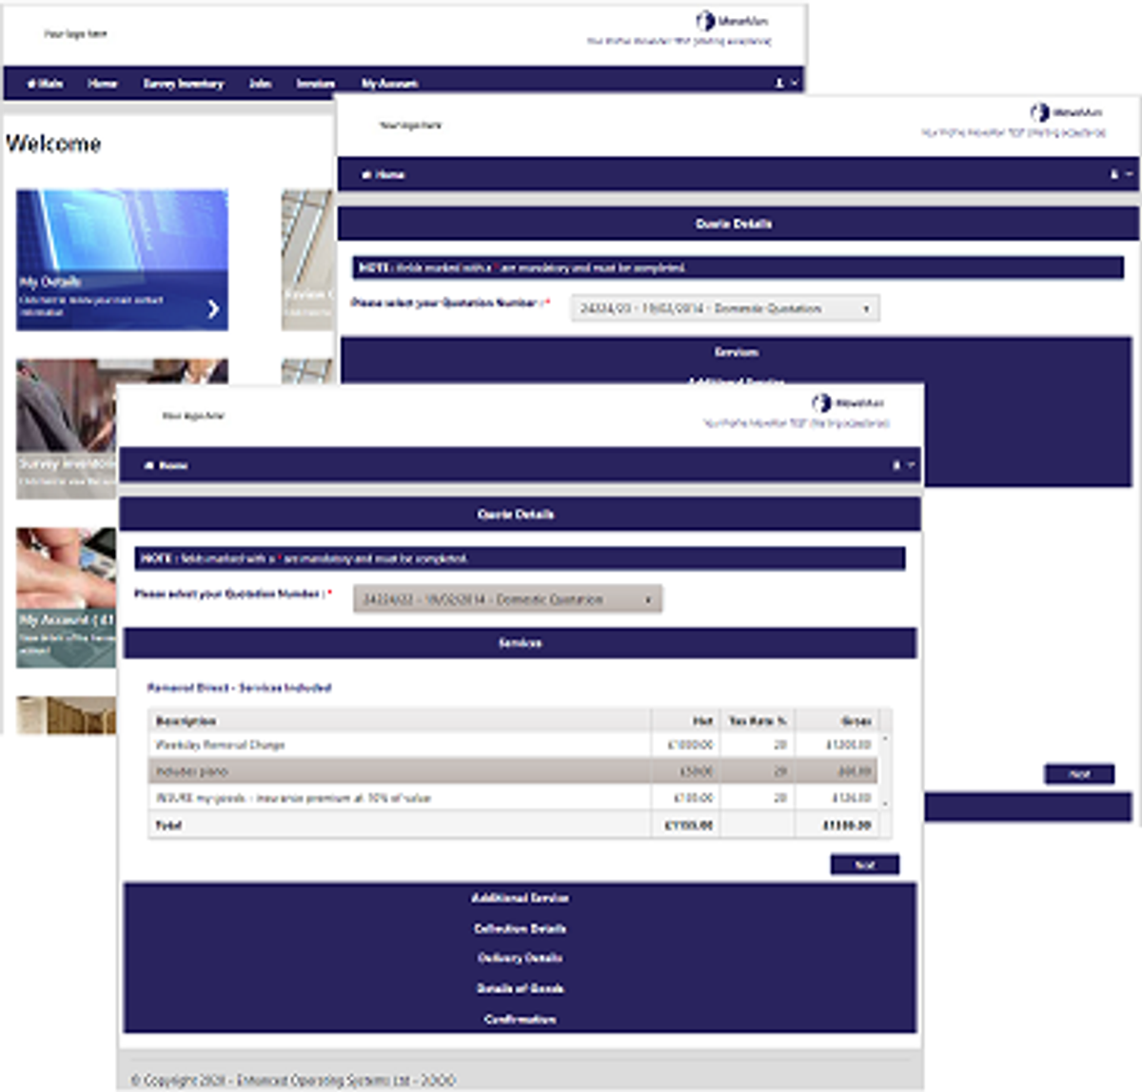Click table scrollbar up arrow

[885, 738]
